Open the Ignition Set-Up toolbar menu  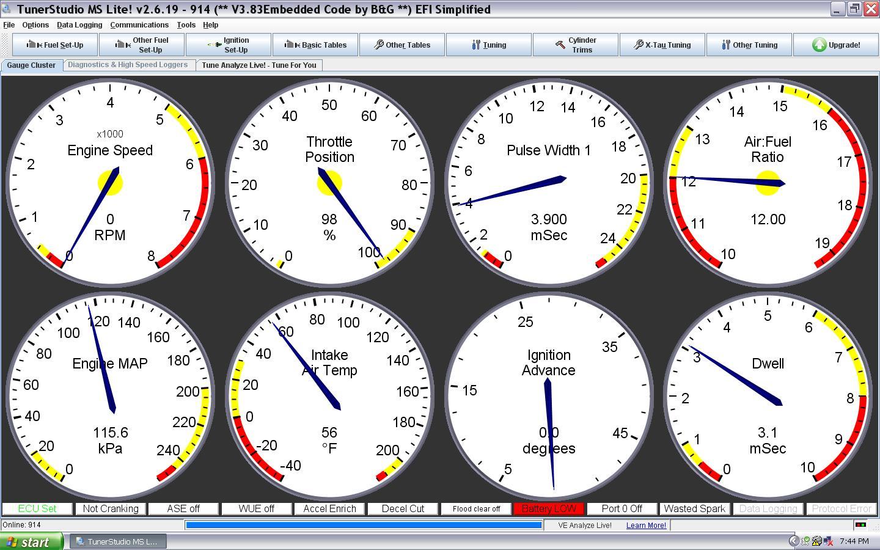click(x=229, y=45)
